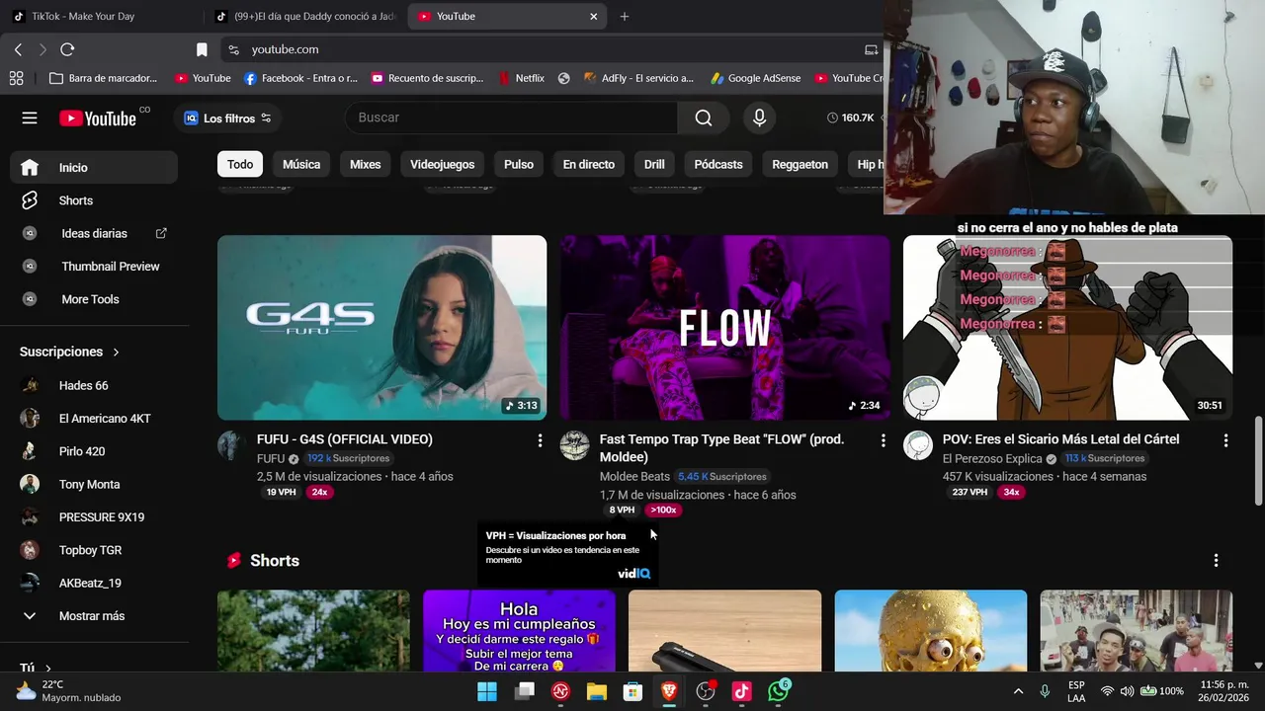Select the Pódcasts filter chip
The height and width of the screenshot is (711, 1265).
(x=718, y=165)
